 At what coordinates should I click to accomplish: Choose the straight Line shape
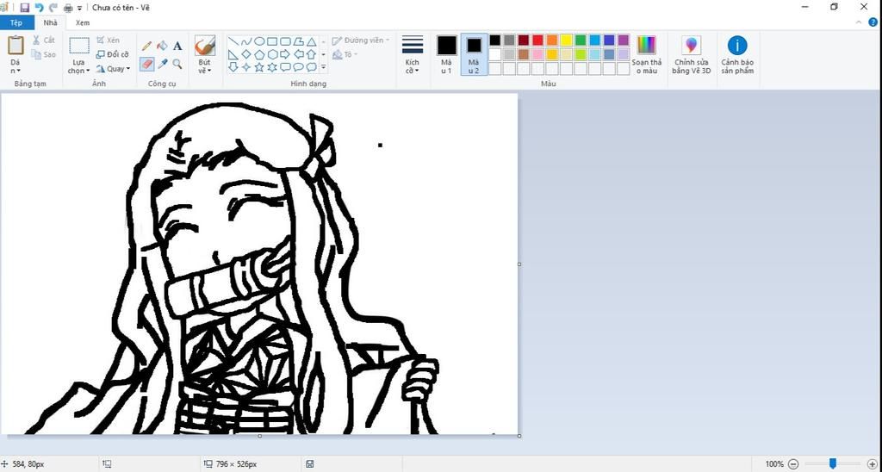(x=233, y=41)
